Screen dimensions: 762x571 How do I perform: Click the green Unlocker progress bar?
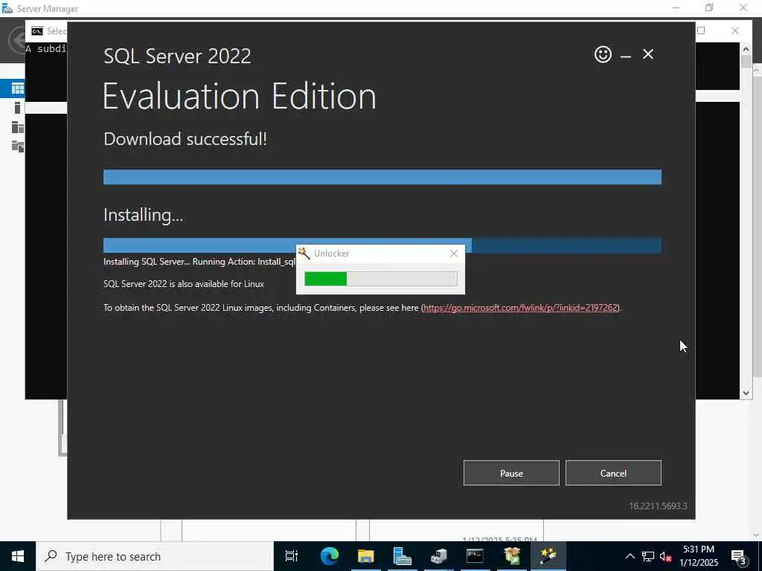click(x=380, y=279)
